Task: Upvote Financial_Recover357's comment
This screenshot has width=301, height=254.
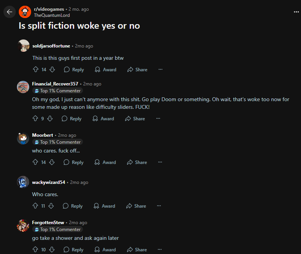Action: pos(35,118)
